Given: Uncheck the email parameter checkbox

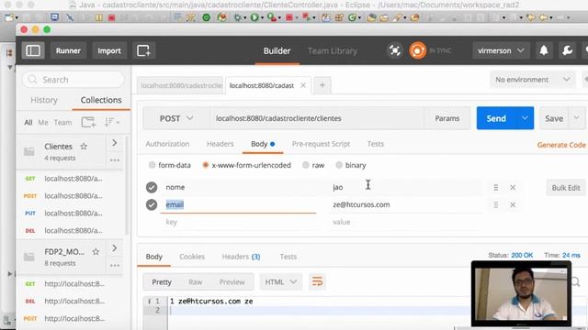Looking at the screenshot, I should click(x=152, y=204).
